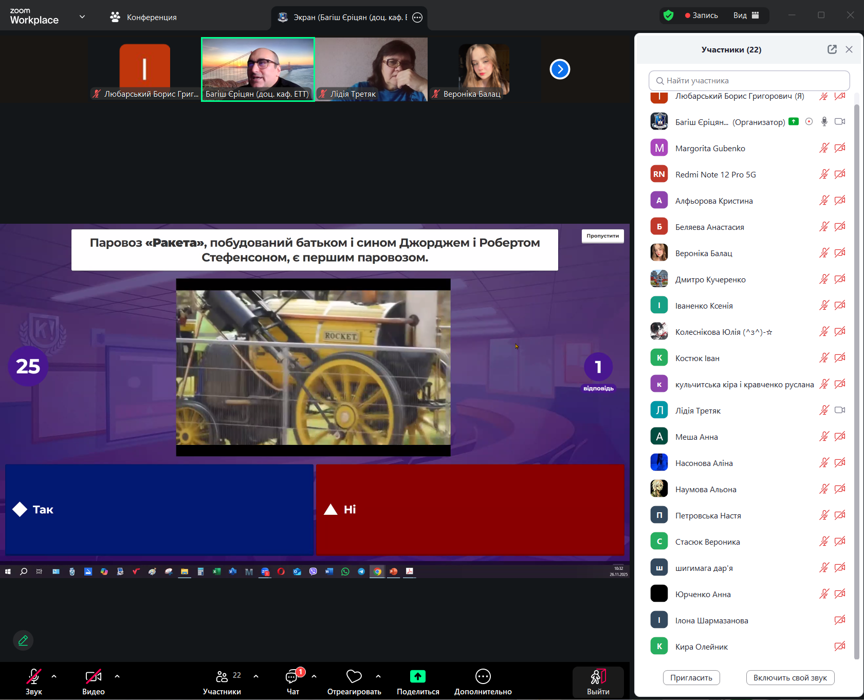
Task: Click Колеснікова Юлія avatar picture
Action: (x=659, y=332)
